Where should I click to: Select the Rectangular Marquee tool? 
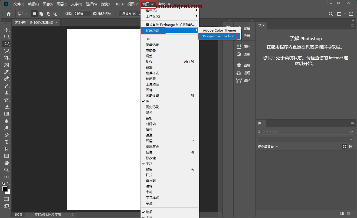(x=6, y=37)
